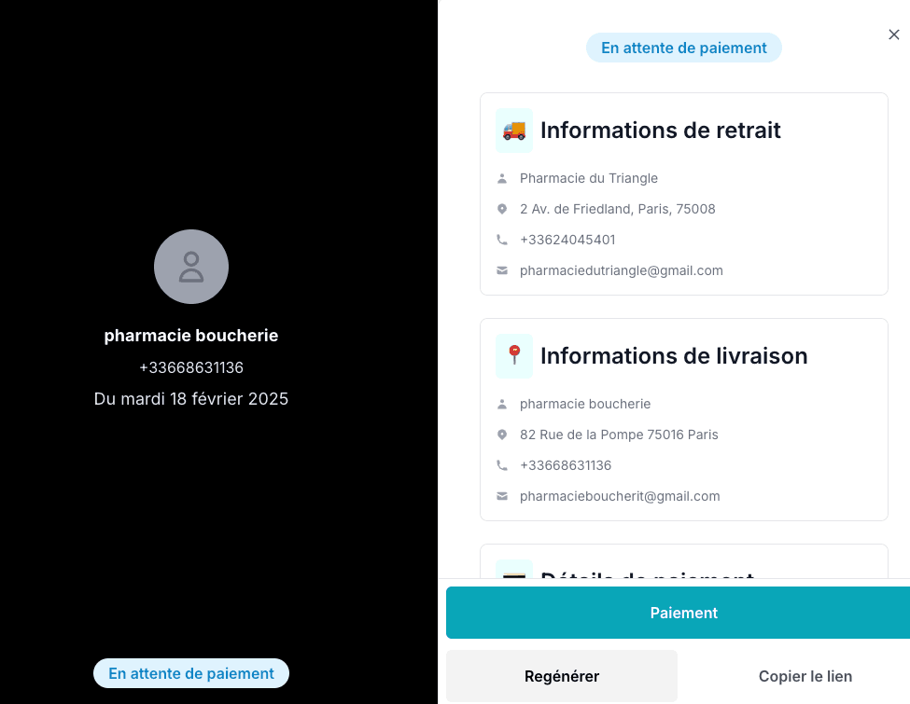This screenshot has width=910, height=704.
Task: Click the top En attente de paiement badge
Action: tap(683, 48)
